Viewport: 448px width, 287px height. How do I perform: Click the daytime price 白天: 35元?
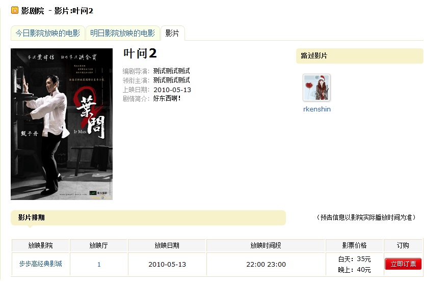354,259
